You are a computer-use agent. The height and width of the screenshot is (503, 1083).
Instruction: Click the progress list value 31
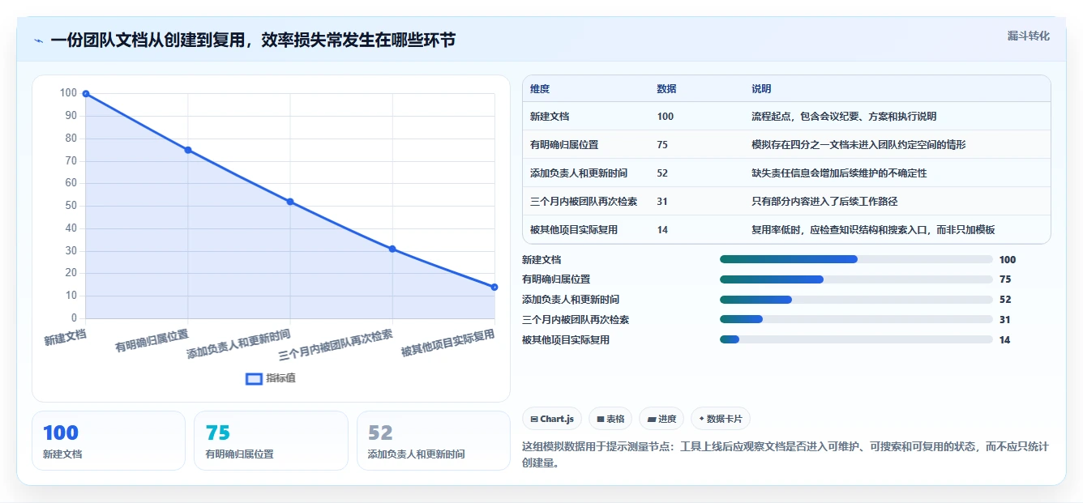[x=1005, y=320]
